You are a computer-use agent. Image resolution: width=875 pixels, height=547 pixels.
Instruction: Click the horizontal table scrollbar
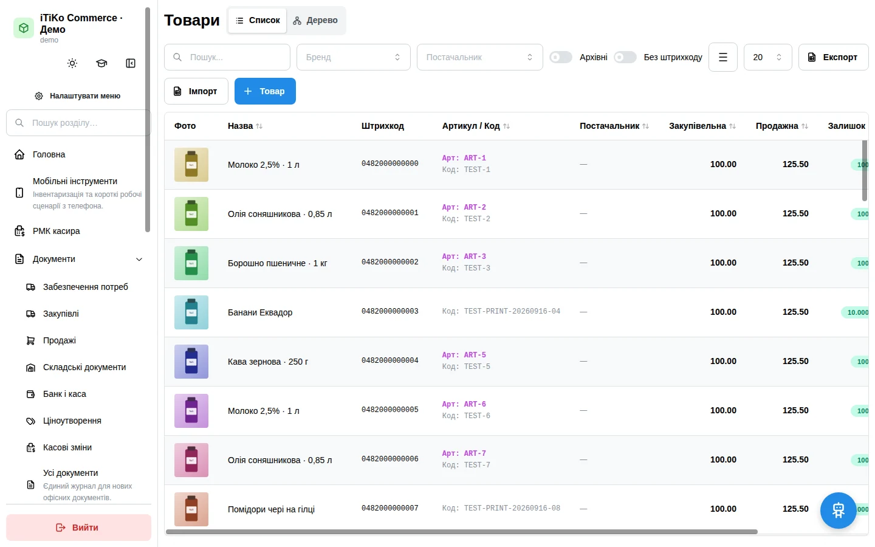[462, 532]
